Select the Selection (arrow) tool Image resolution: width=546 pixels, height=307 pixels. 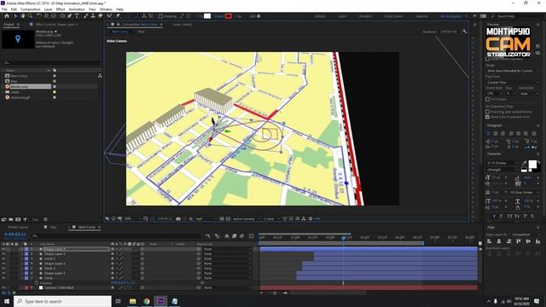pyautogui.click(x=15, y=16)
